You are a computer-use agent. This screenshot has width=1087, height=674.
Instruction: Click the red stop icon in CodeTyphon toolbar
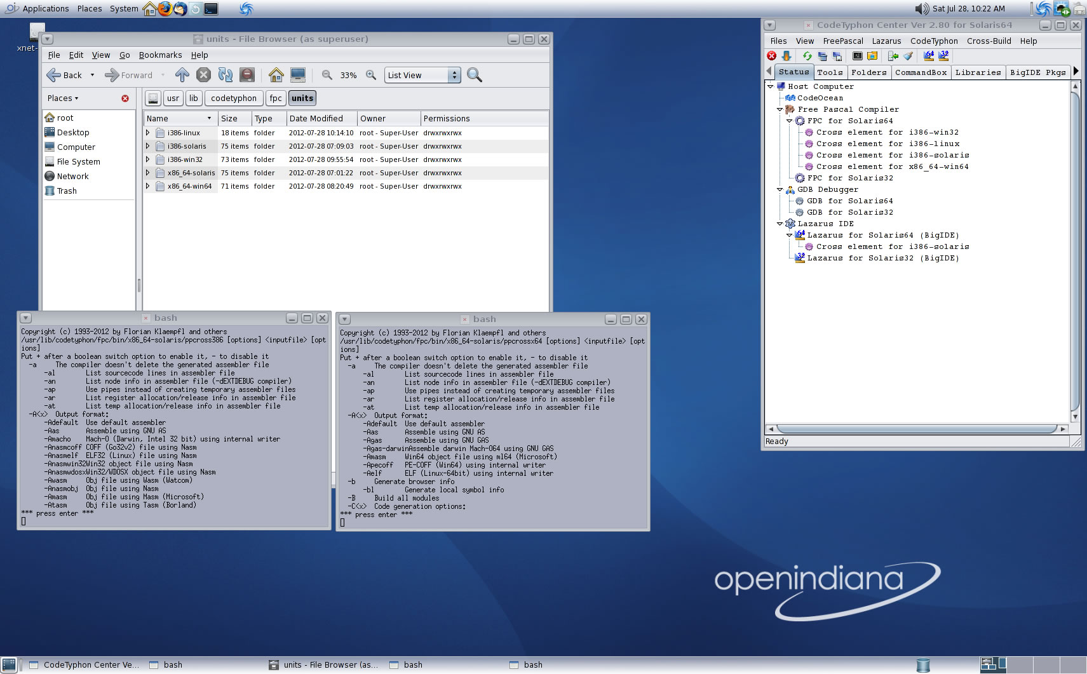click(x=772, y=57)
